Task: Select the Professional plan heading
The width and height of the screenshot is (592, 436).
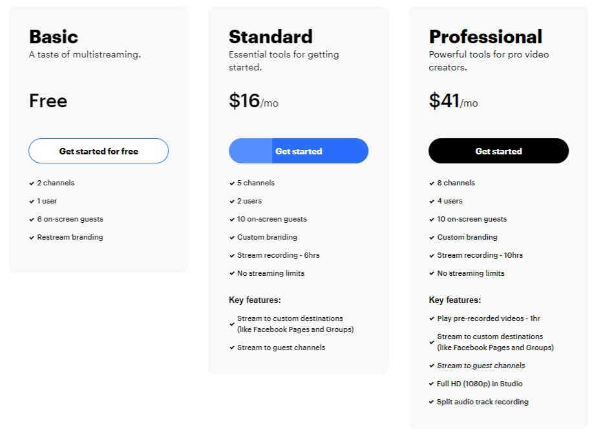Action: 485,37
